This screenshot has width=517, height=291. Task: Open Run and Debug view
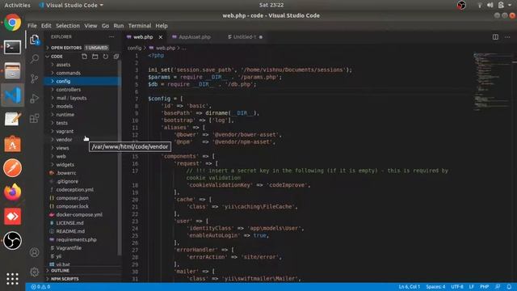pos(35,99)
